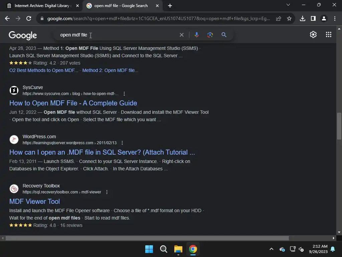Click the horizontal scroll right arrow
Screen dimensions: 342x257
coord(334,238)
